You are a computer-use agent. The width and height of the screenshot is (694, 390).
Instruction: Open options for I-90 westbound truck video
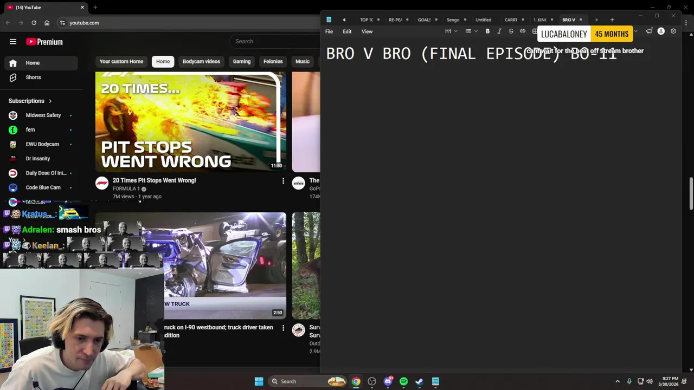283,328
